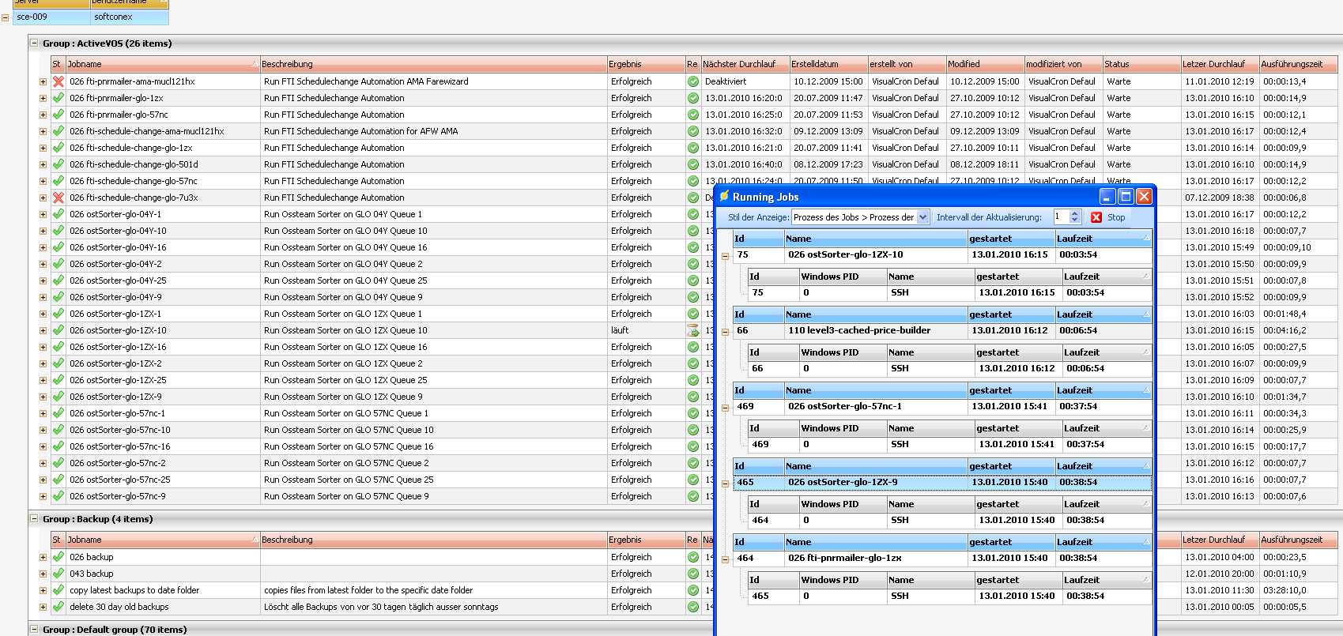Click red X status icon of fti-schedule-change-glo-7u3x
The height and width of the screenshot is (636, 1343).
[x=58, y=198]
